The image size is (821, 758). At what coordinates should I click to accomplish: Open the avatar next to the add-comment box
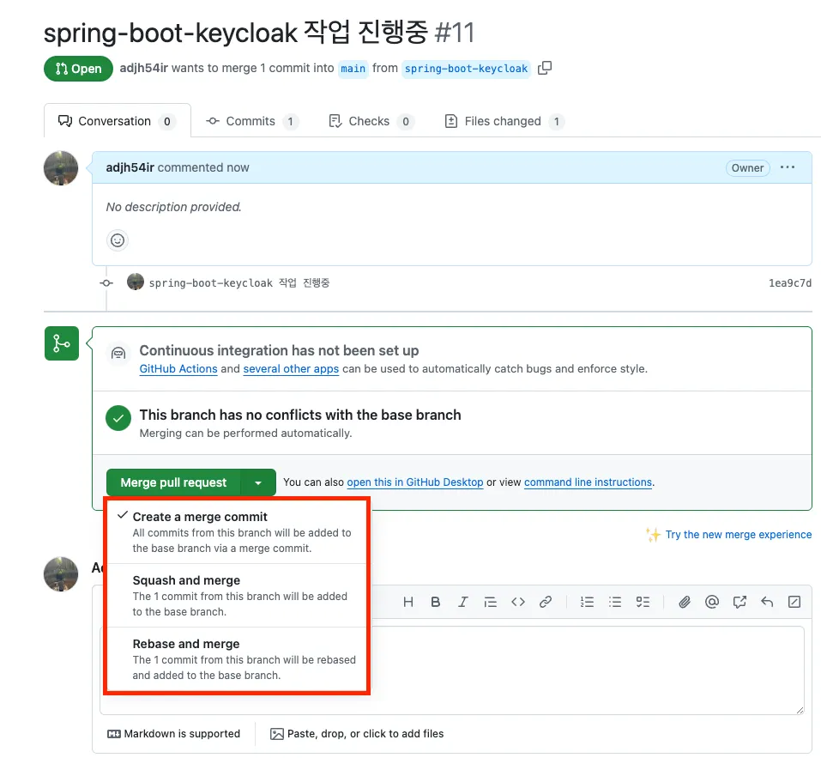click(61, 574)
